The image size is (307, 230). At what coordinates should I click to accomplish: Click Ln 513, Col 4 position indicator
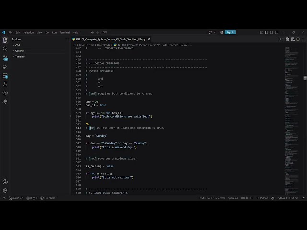212,198
